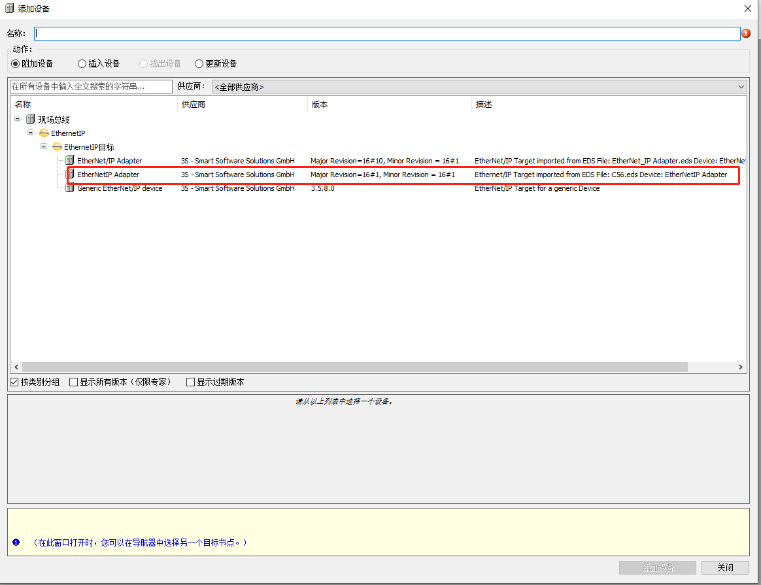Select Generic EtherNet/IP device row name
Viewport: 761px width, 585px height.
coord(120,188)
